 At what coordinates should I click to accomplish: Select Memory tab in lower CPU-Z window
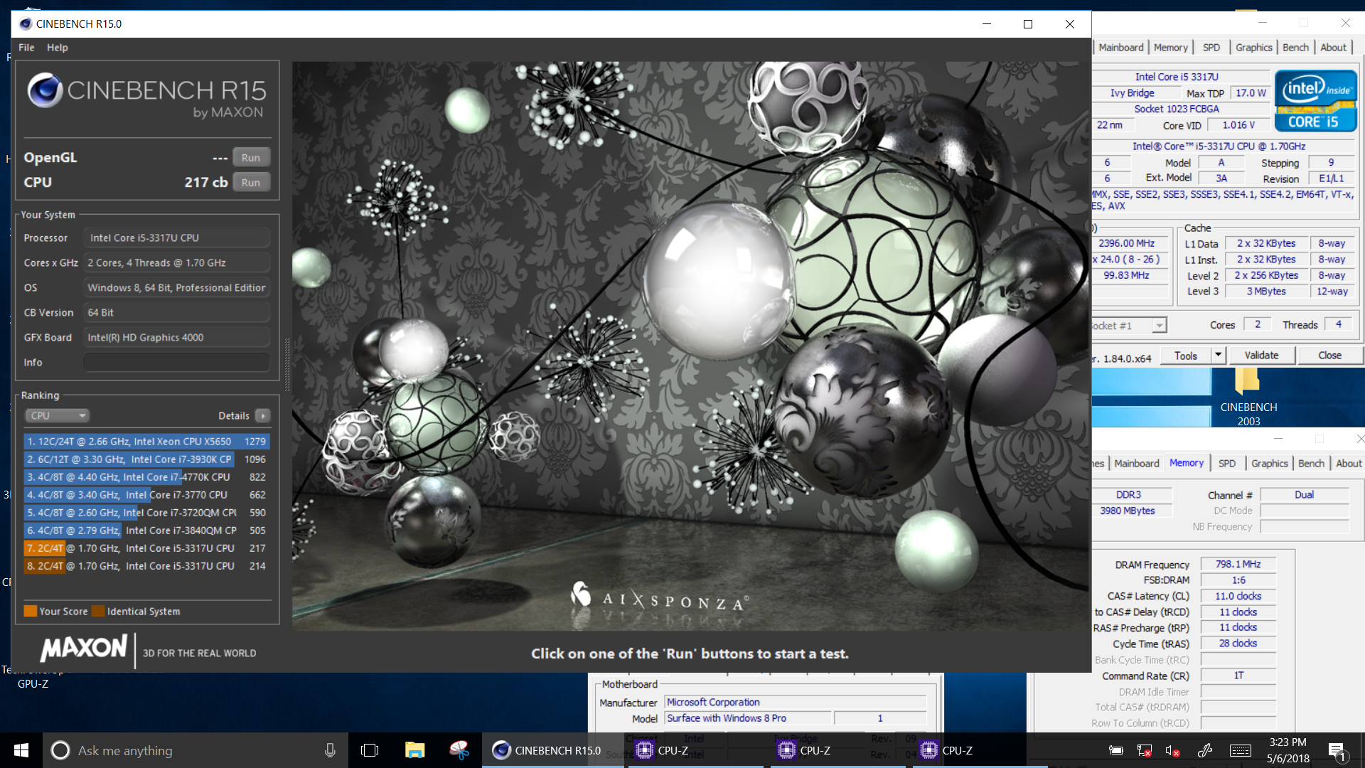pos(1187,463)
